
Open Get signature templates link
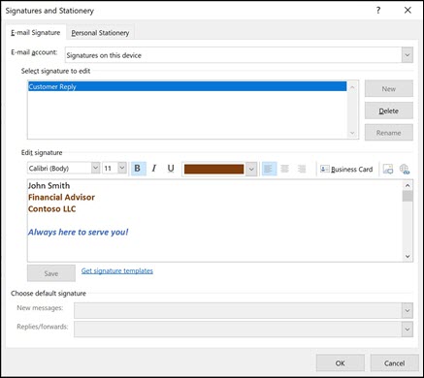[117, 270]
